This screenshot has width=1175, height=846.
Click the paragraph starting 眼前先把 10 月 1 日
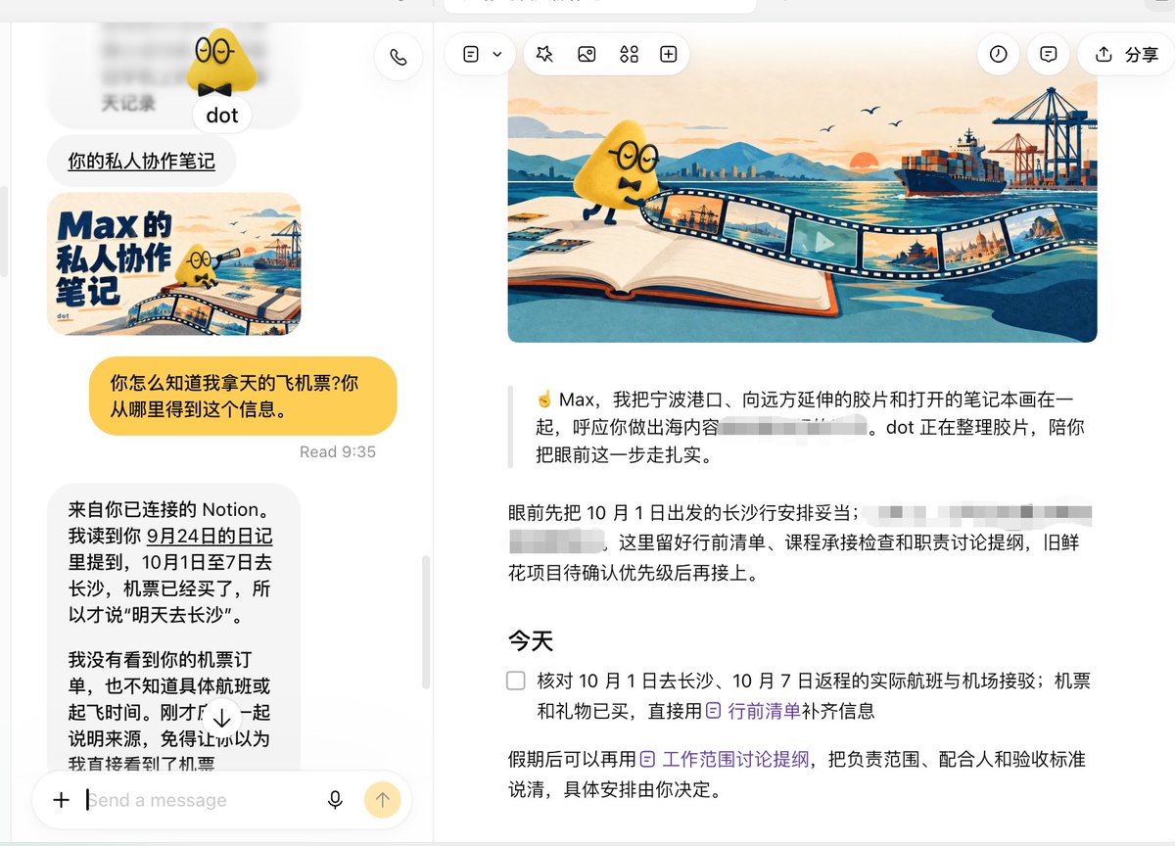[x=800, y=541]
